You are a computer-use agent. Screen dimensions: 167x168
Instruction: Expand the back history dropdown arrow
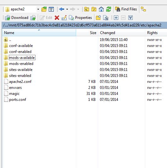coord(67,9)
